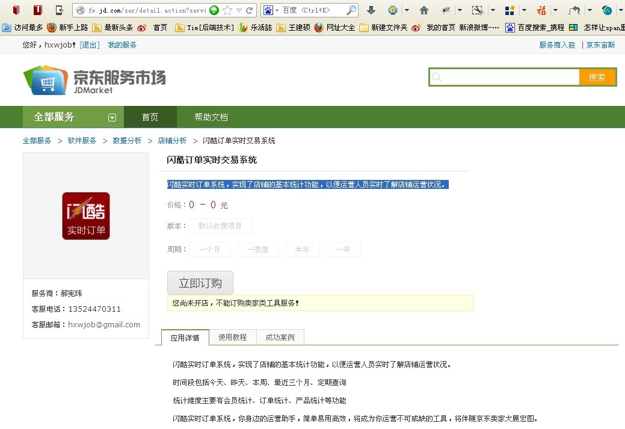The image size is (625, 429).
Task: Open the 新手上路 Firefox bookmark
Action: pyautogui.click(x=67, y=28)
